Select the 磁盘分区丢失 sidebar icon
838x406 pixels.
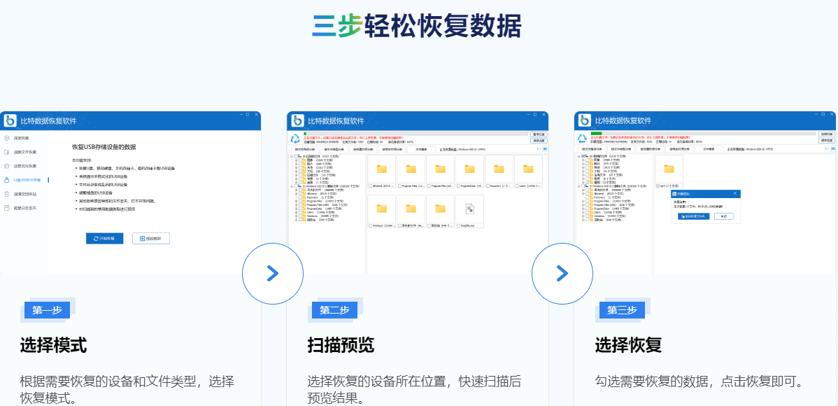(7, 208)
